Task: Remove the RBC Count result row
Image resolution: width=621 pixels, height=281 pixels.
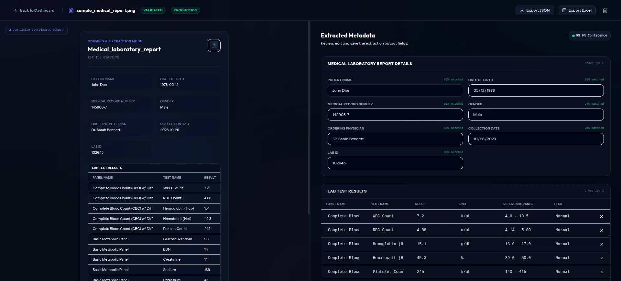Action: coord(602,230)
